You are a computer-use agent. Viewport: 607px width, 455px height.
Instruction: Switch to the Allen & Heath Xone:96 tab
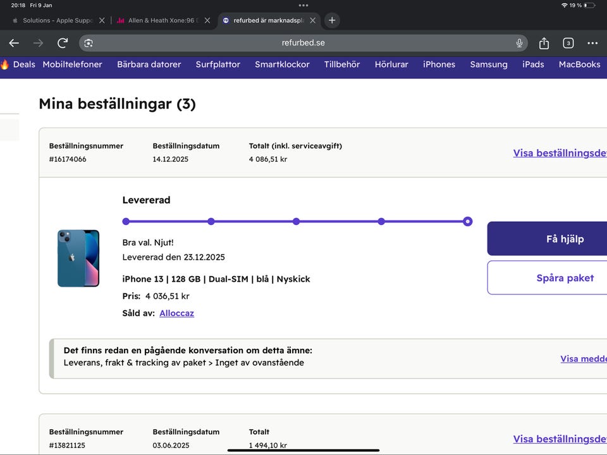[161, 20]
